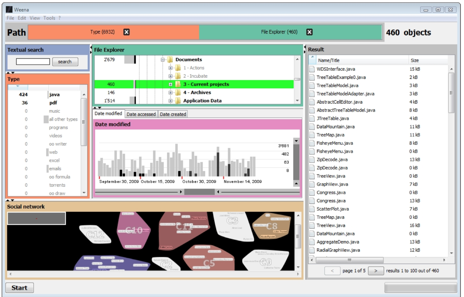Image resolution: width=464 pixels, height=297 pixels.
Task: Expand the 1 - Actions folder
Action: [x=170, y=68]
